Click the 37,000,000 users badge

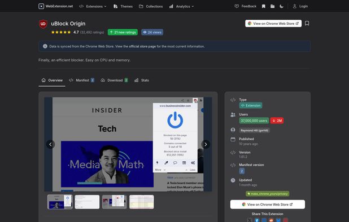pos(254,121)
